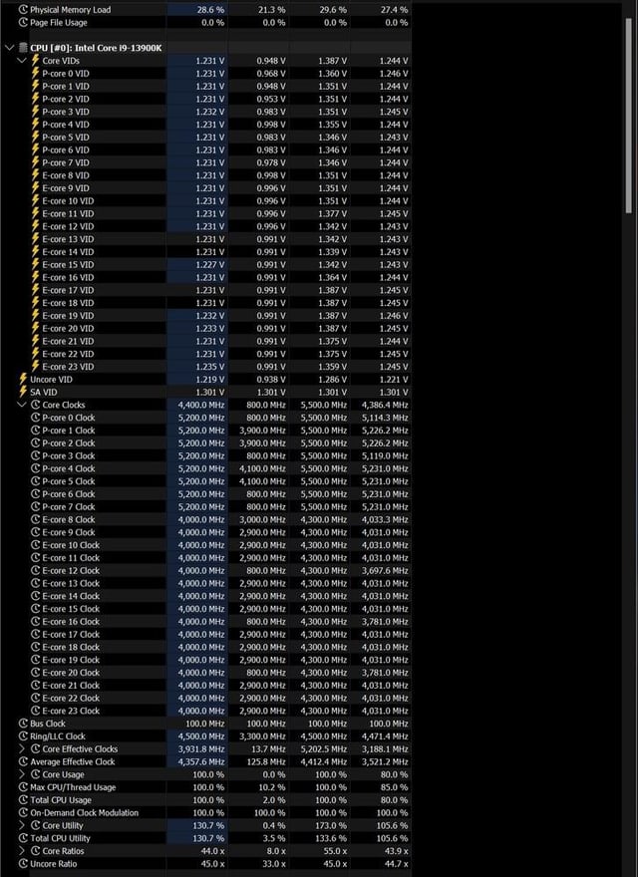Click the lightning icon next to E-core 19 VID
638x877 pixels.
[x=35, y=316]
